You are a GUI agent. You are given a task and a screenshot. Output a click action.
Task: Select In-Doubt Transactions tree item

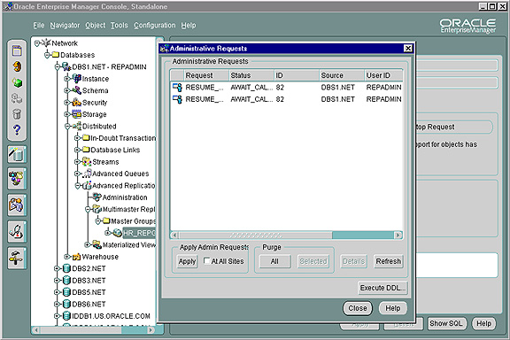(123, 138)
